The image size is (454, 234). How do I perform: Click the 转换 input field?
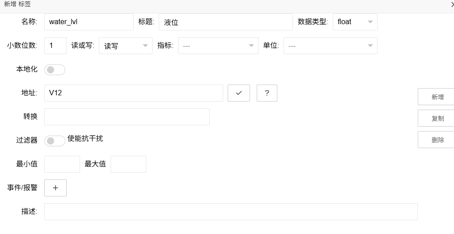pyautogui.click(x=127, y=117)
